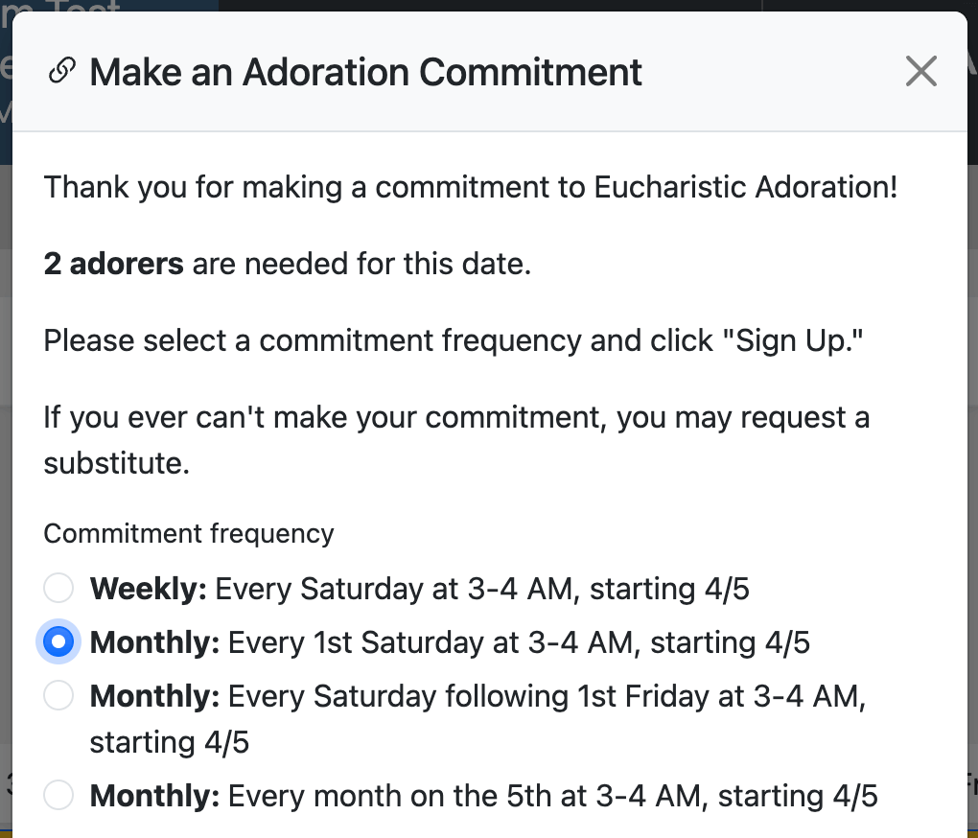Select the Weekly commitment frequency option
978x838 pixels.
coord(58,588)
